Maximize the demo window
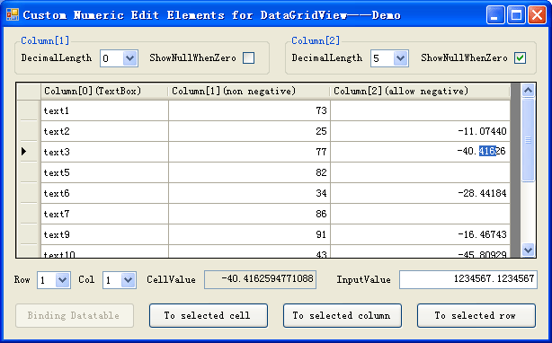 pos(516,15)
